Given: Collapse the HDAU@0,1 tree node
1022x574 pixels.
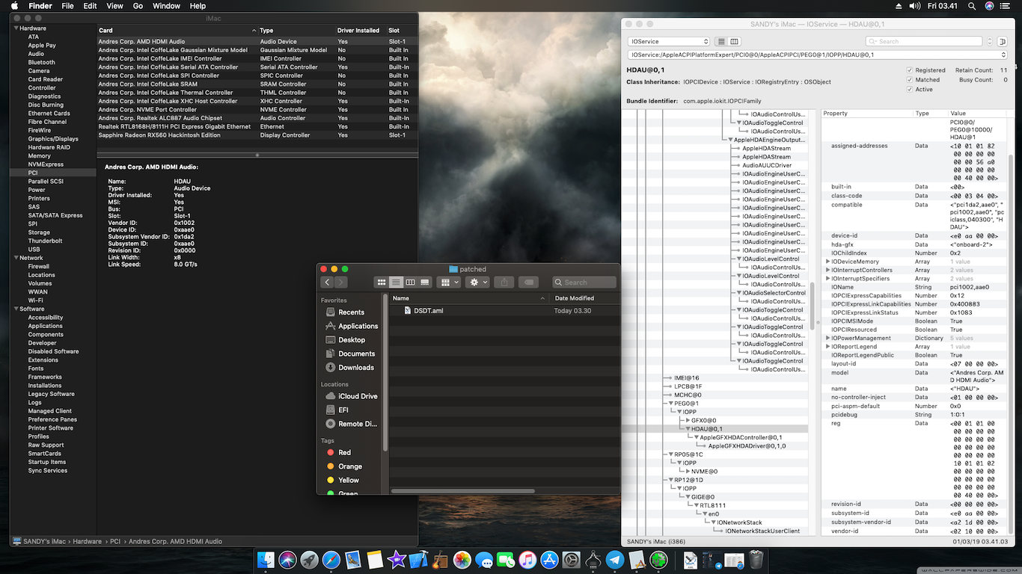Looking at the screenshot, I should point(688,429).
